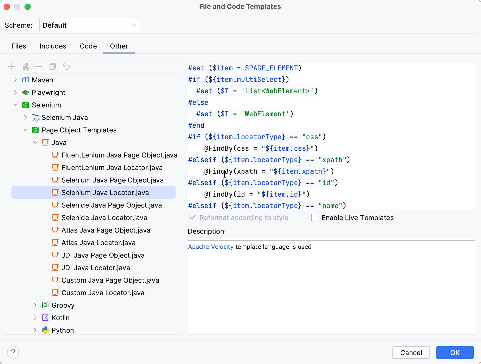
Task: Click the OK button
Action: (x=455, y=353)
